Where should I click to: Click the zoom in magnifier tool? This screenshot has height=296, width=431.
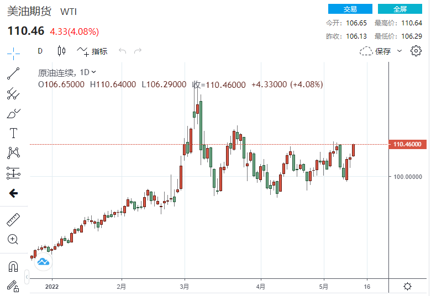[13, 239]
